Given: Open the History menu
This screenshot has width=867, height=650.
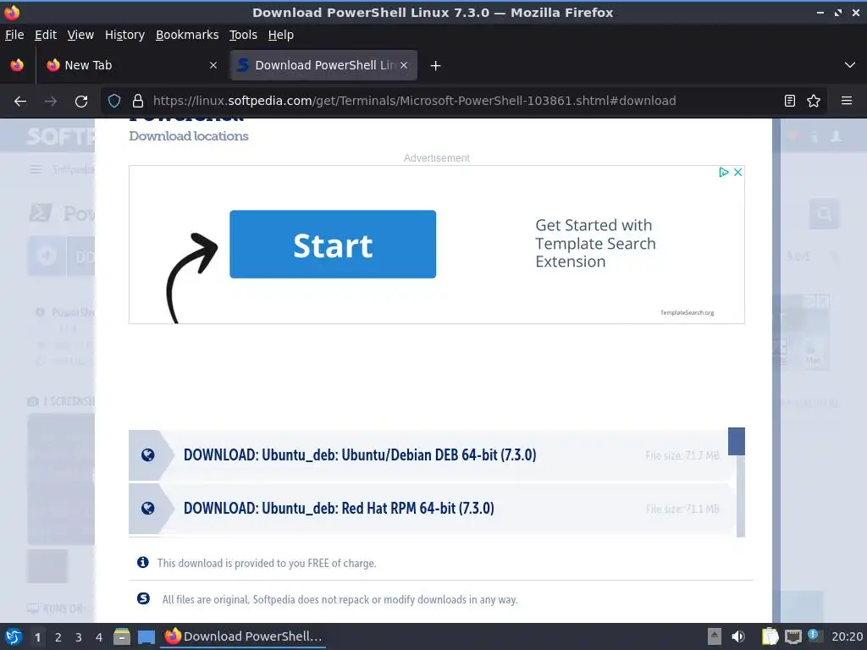Looking at the screenshot, I should [124, 35].
